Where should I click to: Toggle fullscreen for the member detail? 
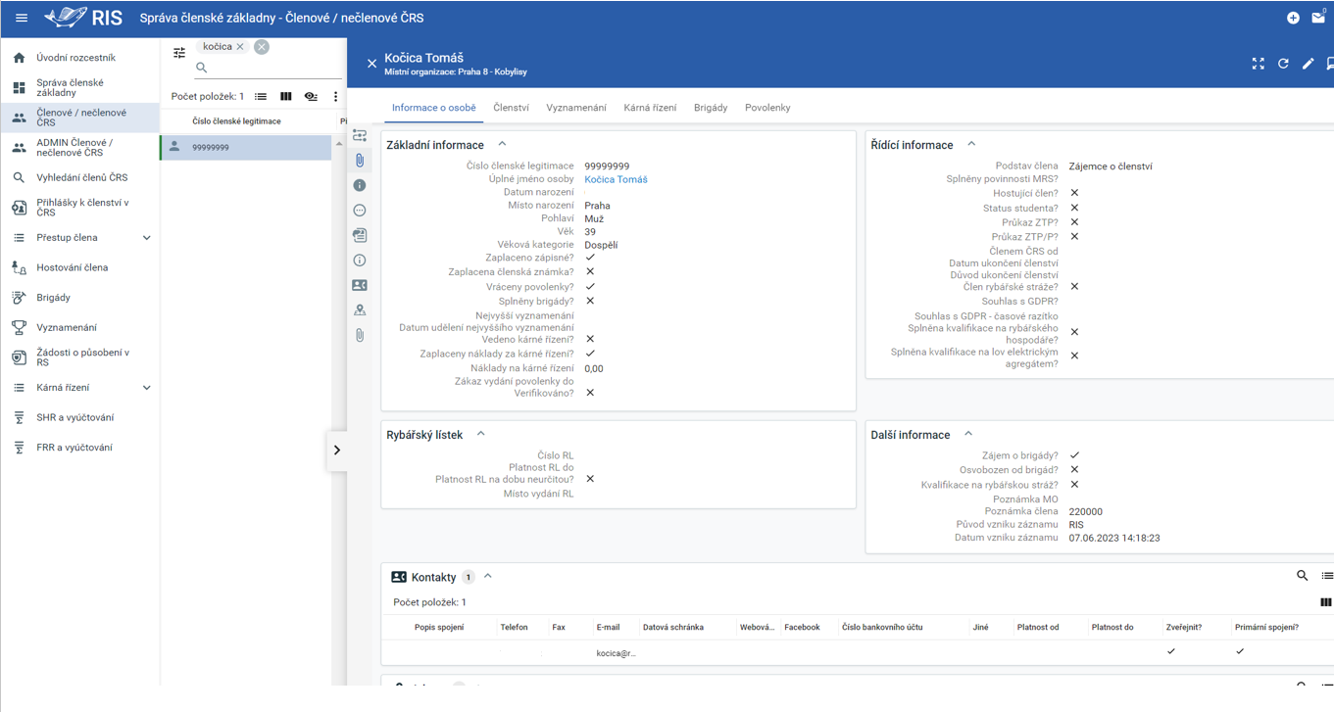[1258, 64]
